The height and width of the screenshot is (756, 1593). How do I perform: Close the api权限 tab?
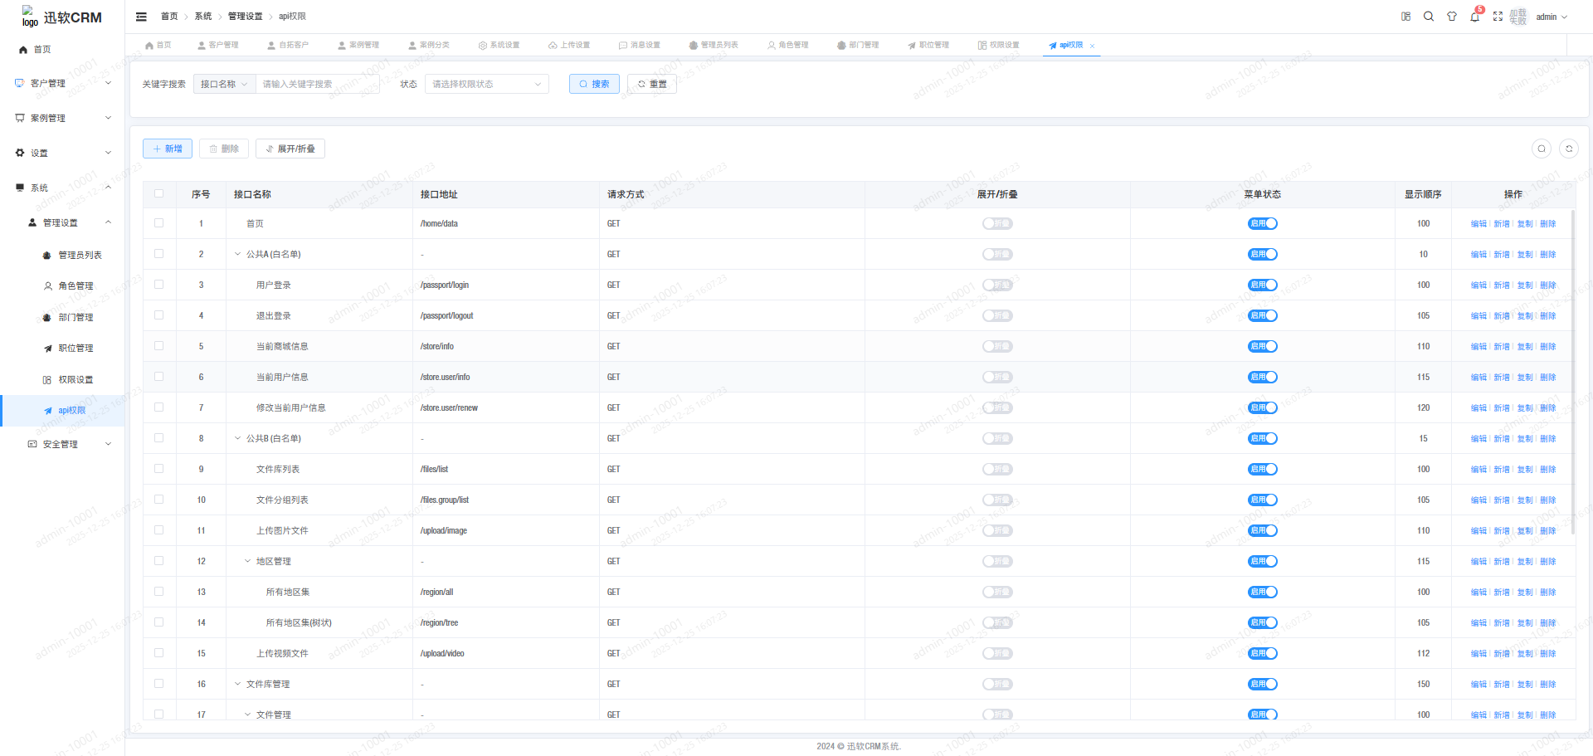(x=1093, y=46)
